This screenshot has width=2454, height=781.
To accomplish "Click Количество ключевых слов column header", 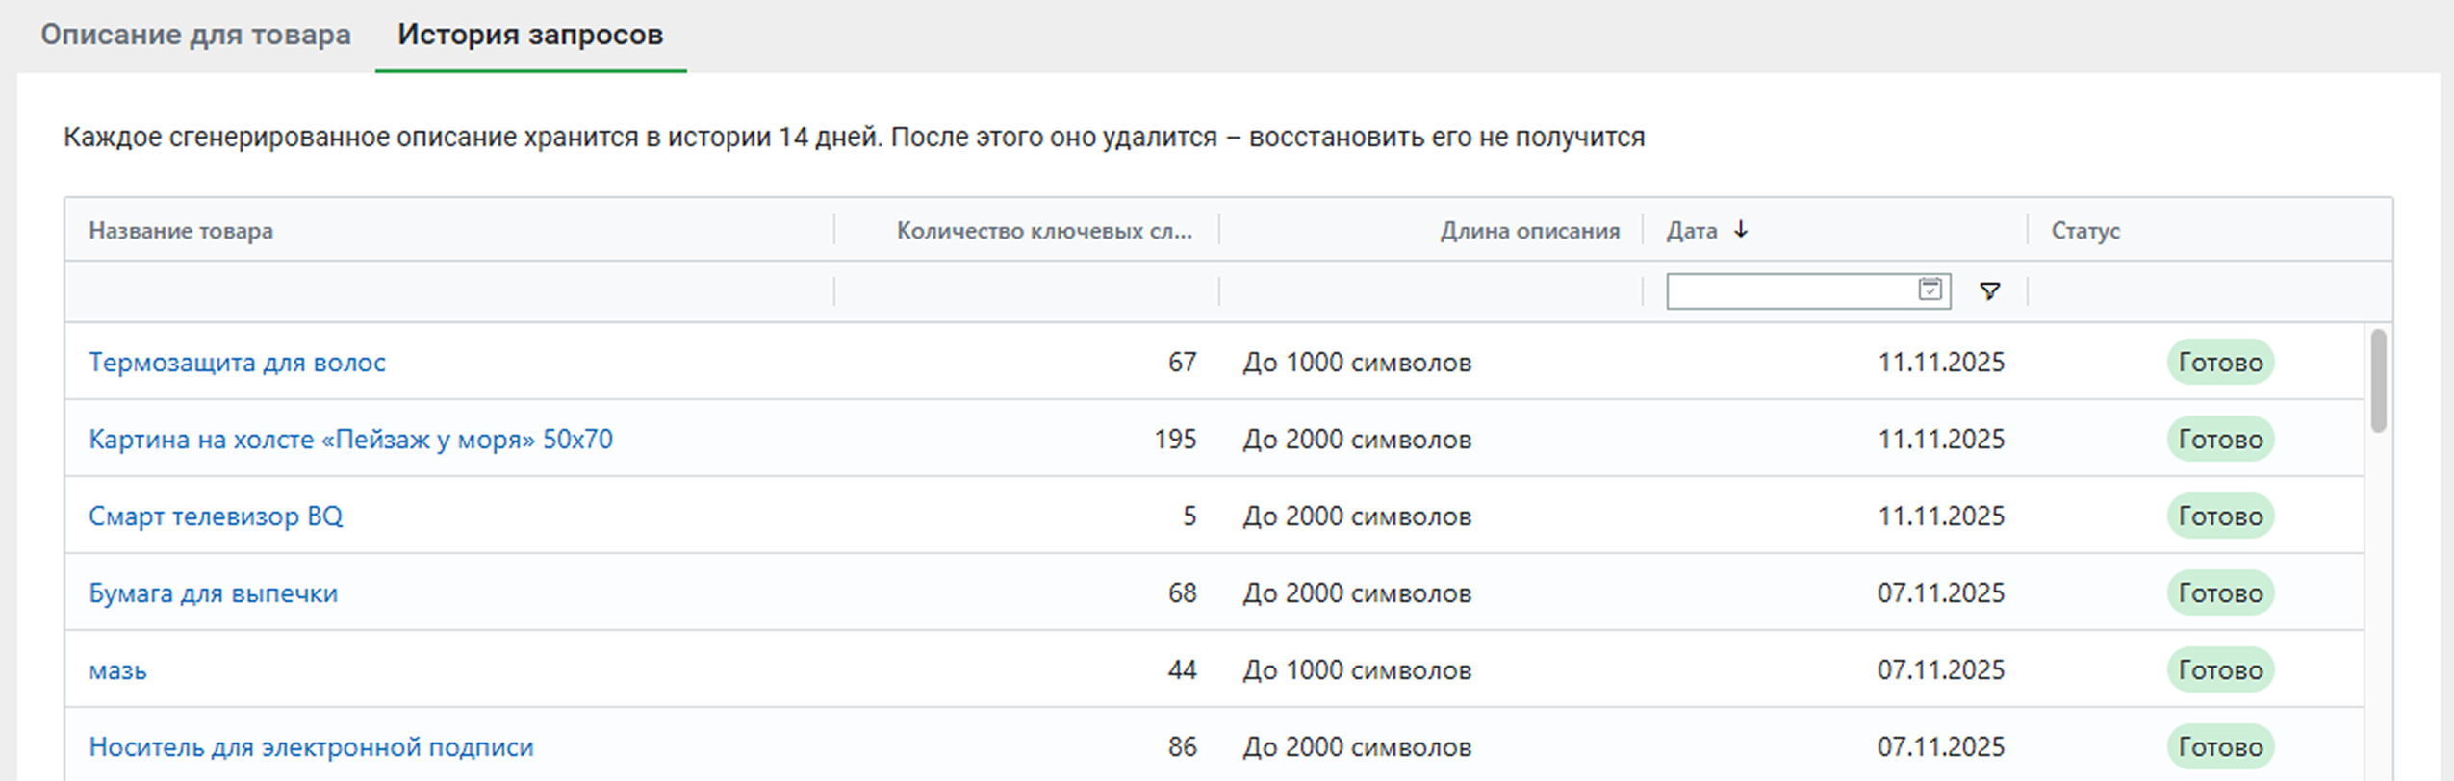I will (x=1044, y=231).
